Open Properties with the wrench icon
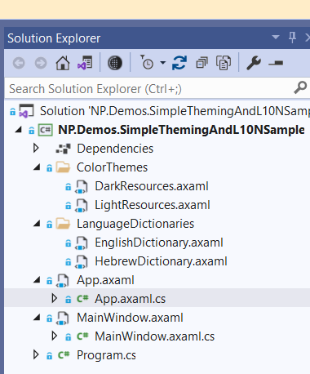This screenshot has width=310, height=374. click(254, 63)
